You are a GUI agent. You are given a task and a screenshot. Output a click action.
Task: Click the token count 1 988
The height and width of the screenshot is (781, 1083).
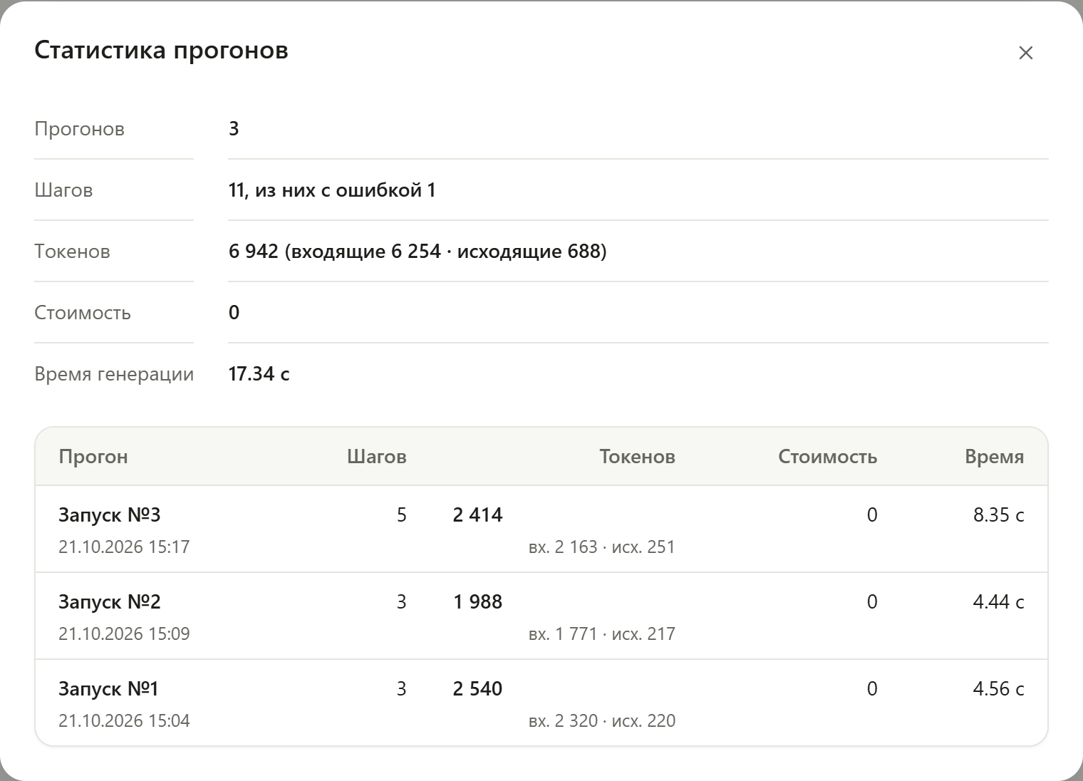(x=477, y=602)
